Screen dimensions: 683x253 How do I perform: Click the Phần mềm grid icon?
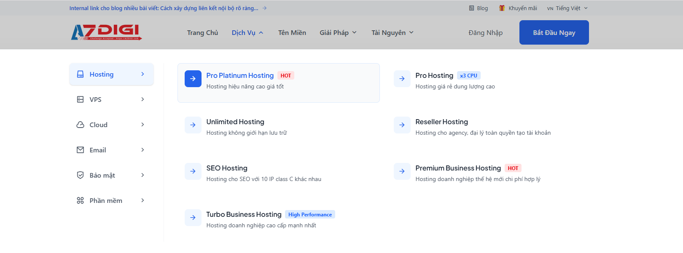(80, 200)
